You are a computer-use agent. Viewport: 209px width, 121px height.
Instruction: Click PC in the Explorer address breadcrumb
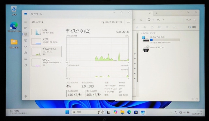[x=158, y=20]
